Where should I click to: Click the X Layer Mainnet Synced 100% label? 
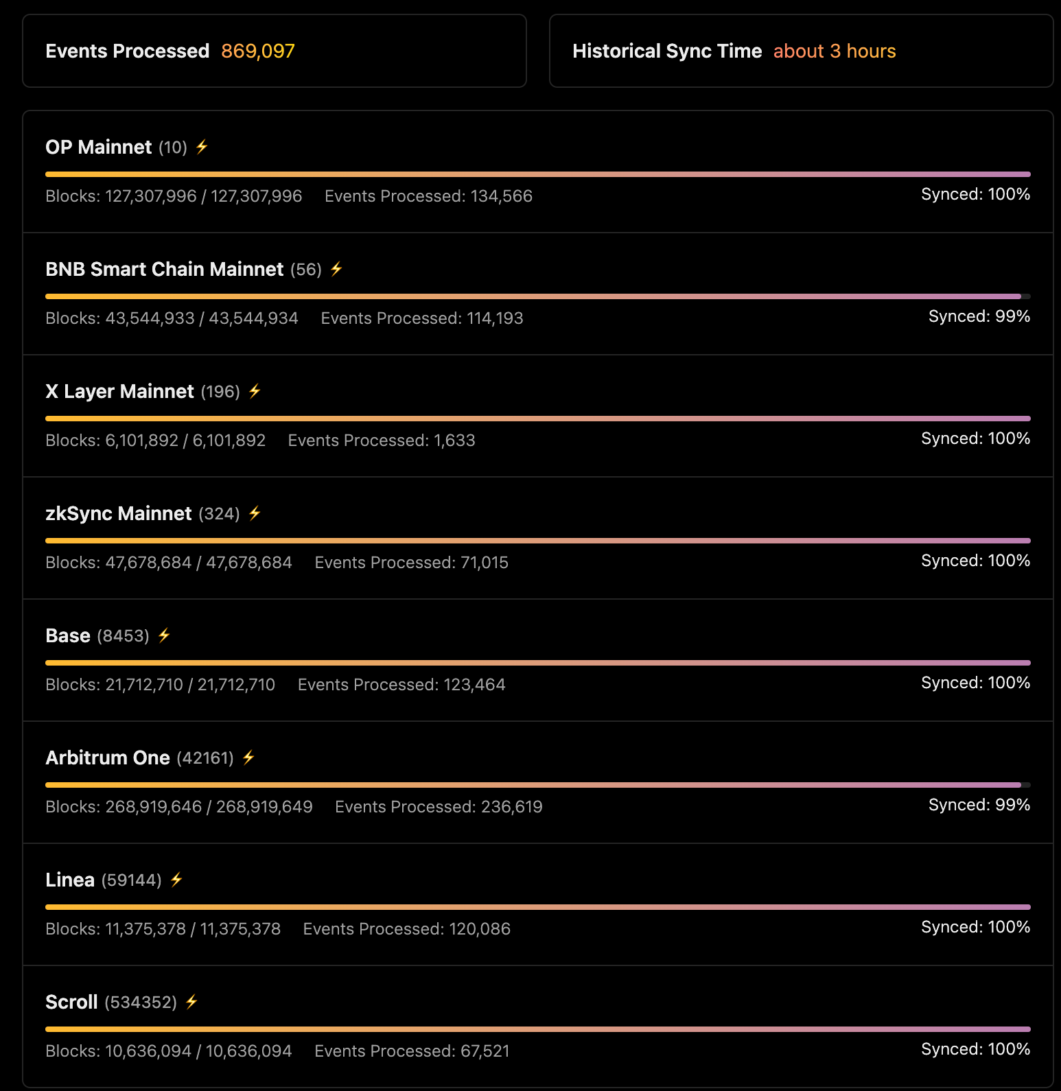pos(975,438)
